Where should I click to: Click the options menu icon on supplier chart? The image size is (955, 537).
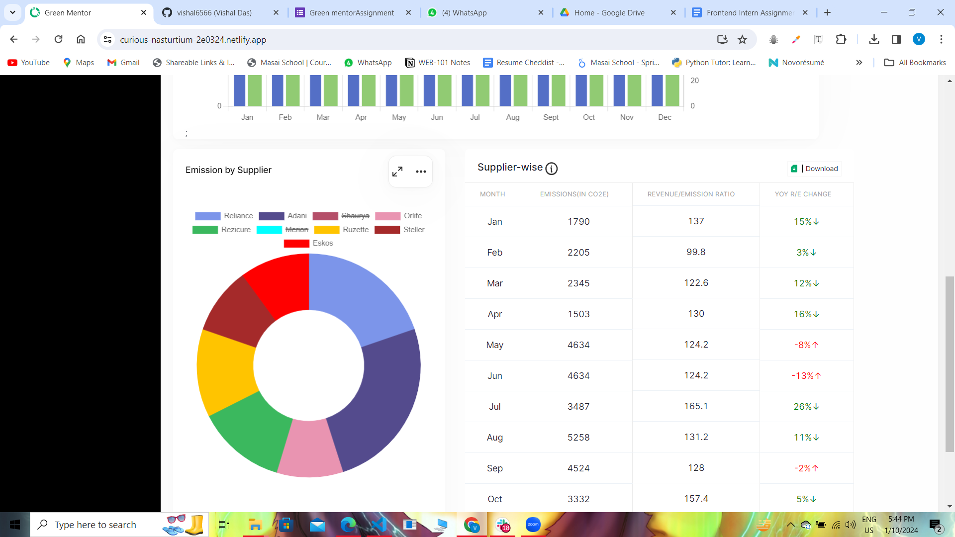click(x=421, y=172)
